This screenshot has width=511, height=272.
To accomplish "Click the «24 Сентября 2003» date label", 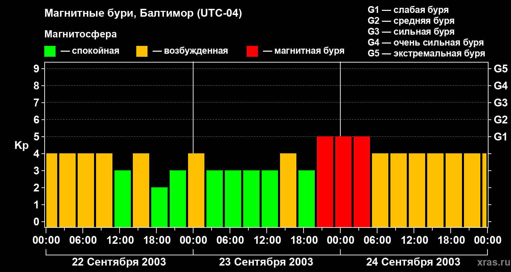I will click(x=413, y=262).
